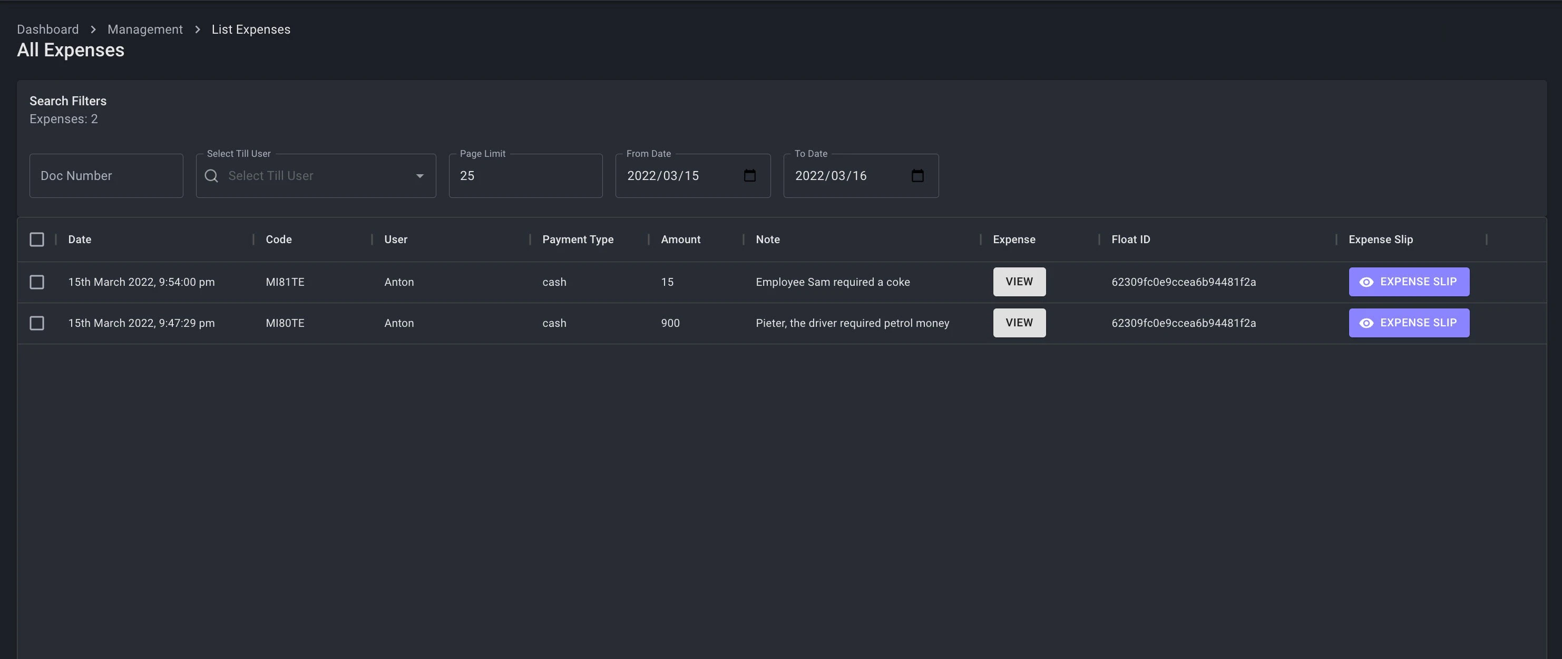Screen dimensions: 1562x659
Task: Go to Dashboard in the breadcrumb
Action: [48, 29]
